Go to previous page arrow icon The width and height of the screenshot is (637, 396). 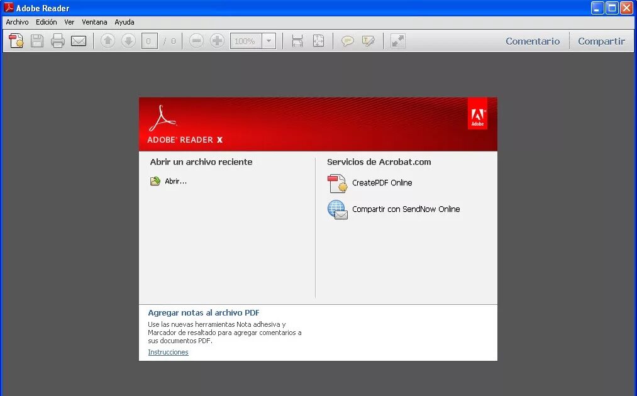(x=108, y=41)
